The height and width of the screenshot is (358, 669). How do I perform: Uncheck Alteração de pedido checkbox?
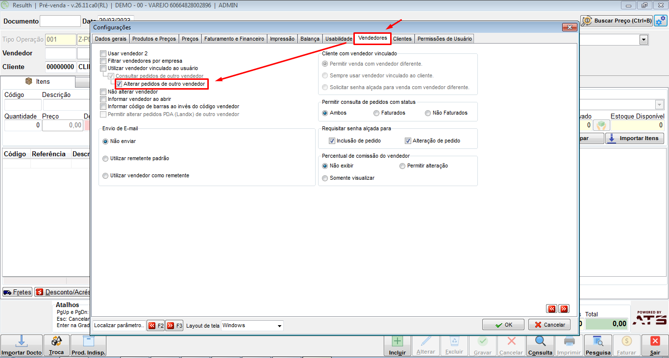click(x=408, y=141)
